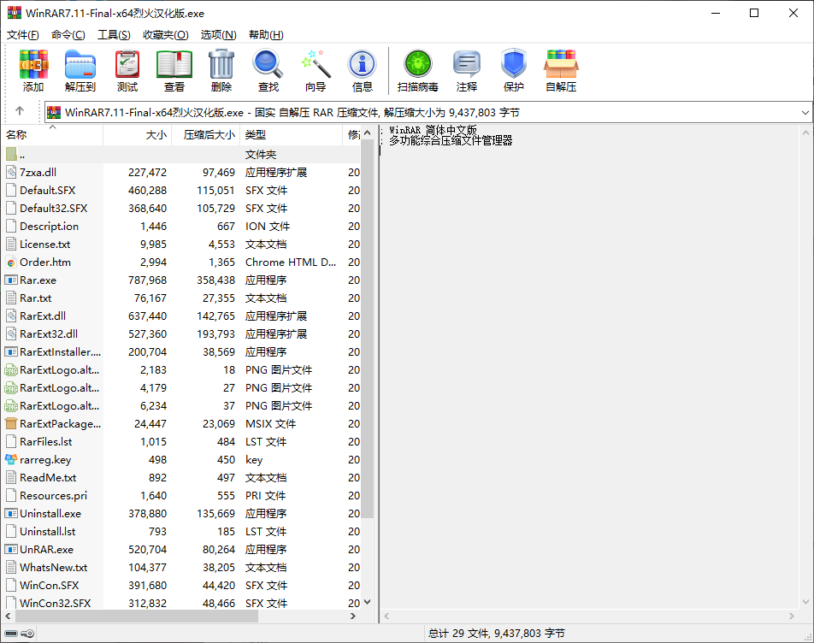Click the 测试 (Test) toolbar icon
This screenshot has height=643, width=814.
(127, 71)
